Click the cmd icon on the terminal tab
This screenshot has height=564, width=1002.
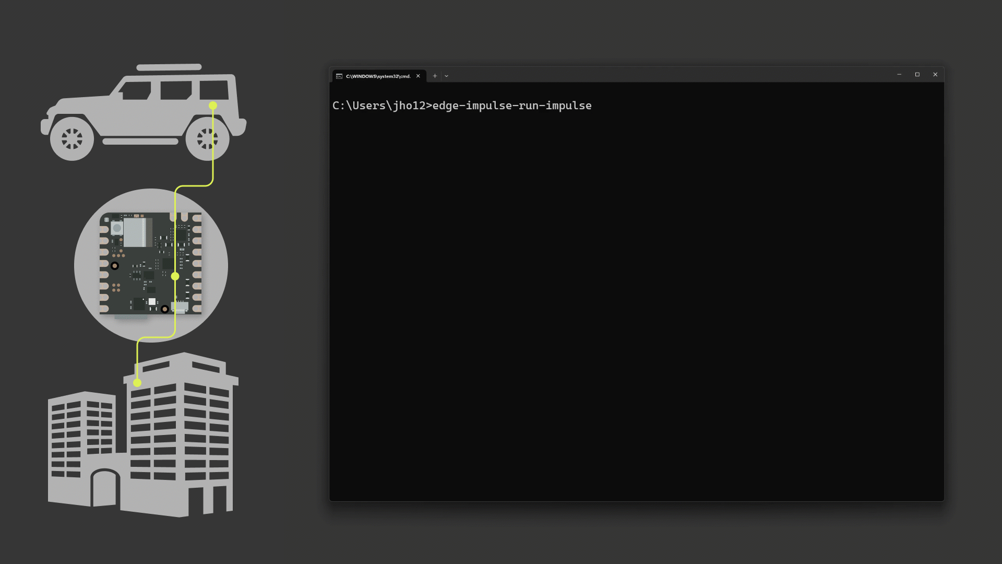pyautogui.click(x=340, y=76)
